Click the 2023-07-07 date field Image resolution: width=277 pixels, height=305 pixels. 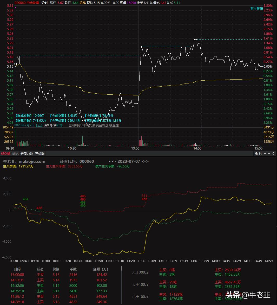tap(129, 161)
